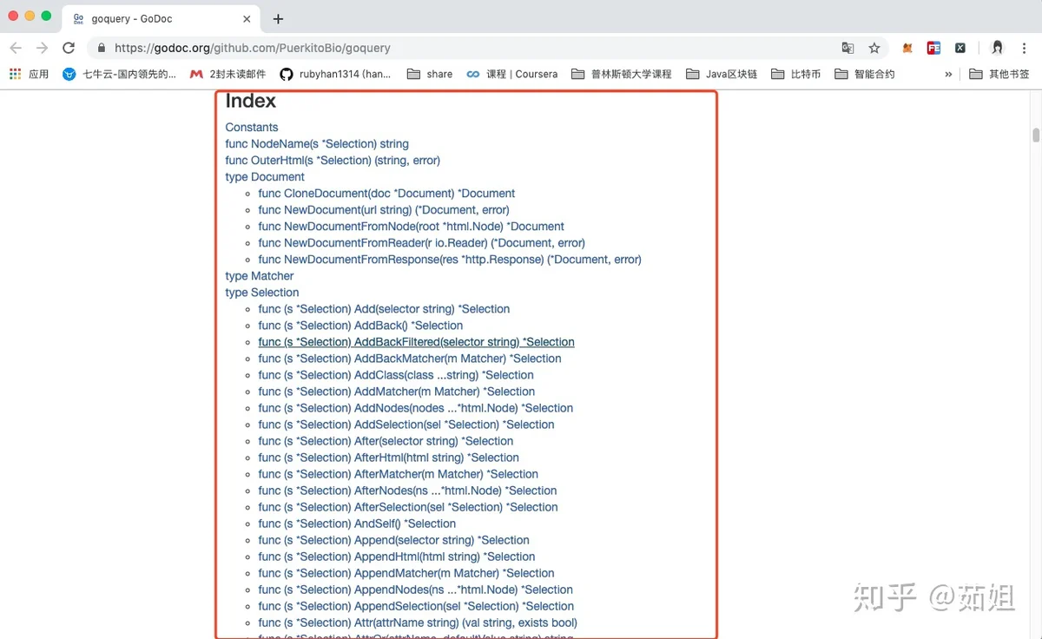Screen dimensions: 1042x639
Task: Bookmark this page with the star icon
Action: tap(874, 49)
